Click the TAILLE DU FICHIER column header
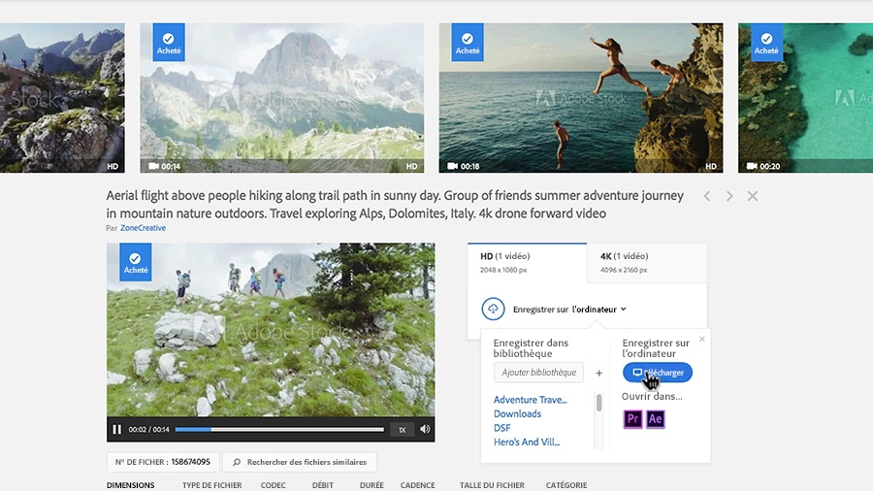 [x=492, y=485]
